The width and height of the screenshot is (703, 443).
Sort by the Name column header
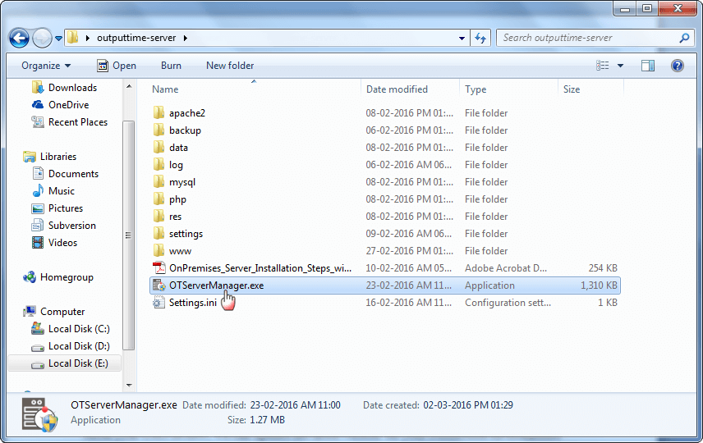(165, 89)
